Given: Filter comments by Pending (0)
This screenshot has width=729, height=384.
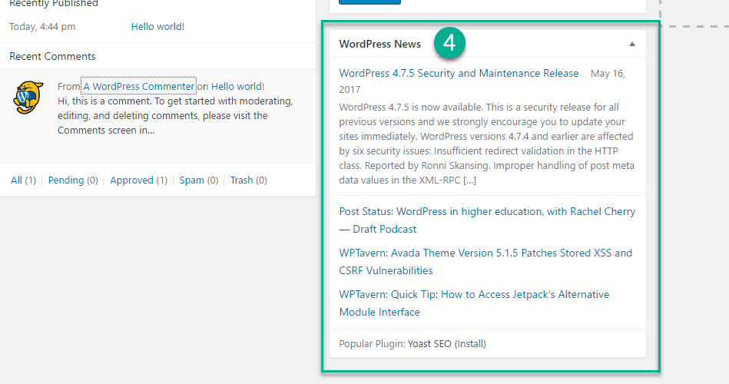Looking at the screenshot, I should tap(73, 180).
